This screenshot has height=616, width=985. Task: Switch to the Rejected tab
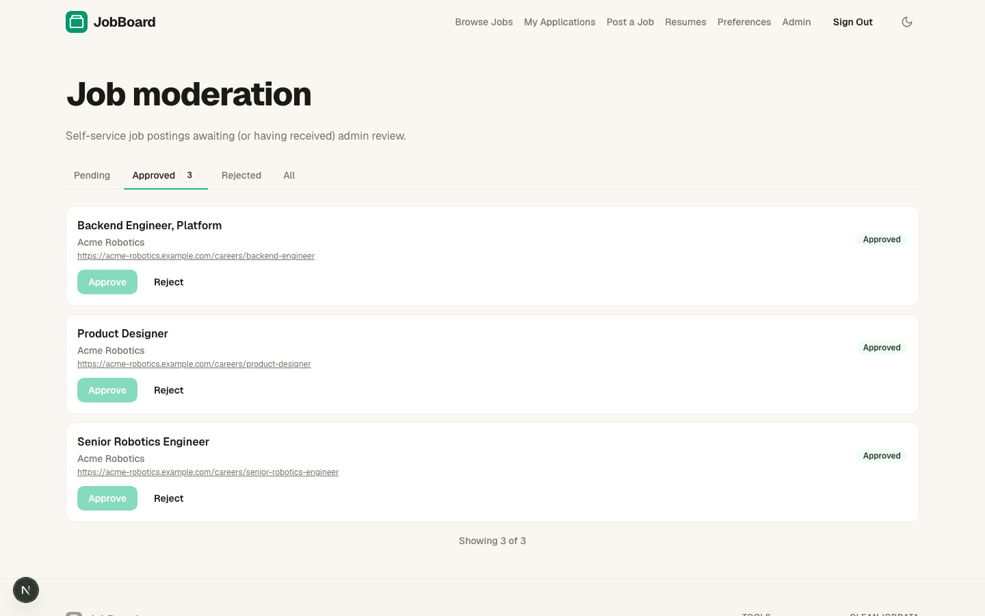point(241,175)
